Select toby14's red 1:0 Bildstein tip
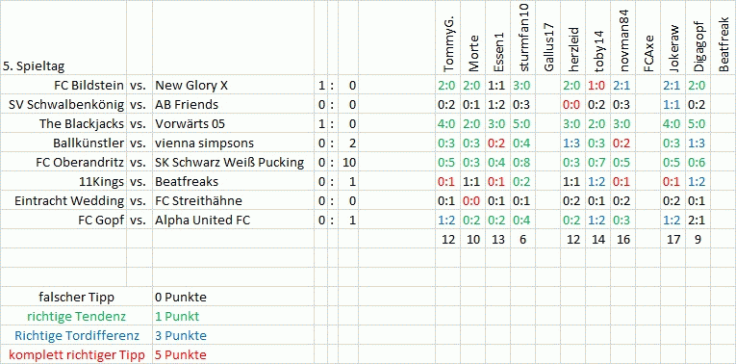The image size is (736, 364). 598,86
